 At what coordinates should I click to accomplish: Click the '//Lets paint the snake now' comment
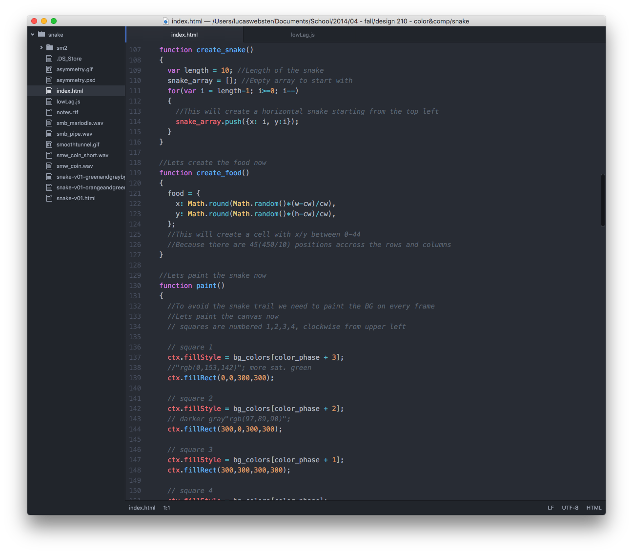point(213,275)
